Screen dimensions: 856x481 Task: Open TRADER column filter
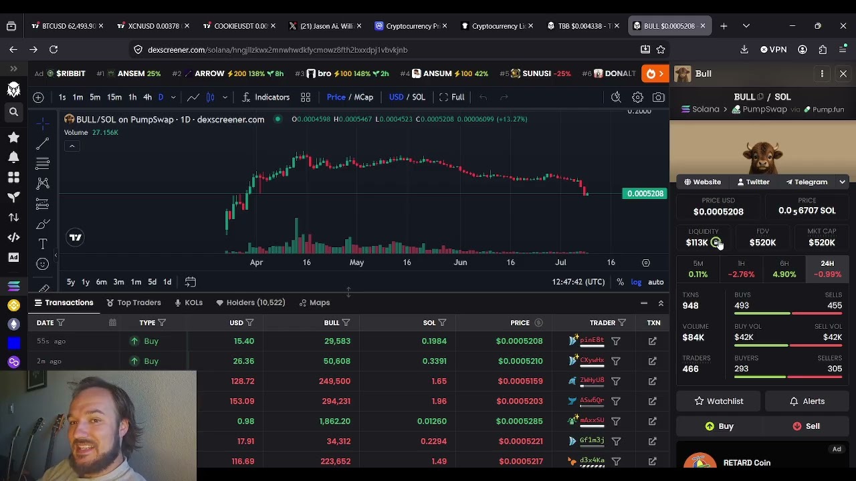[621, 323]
